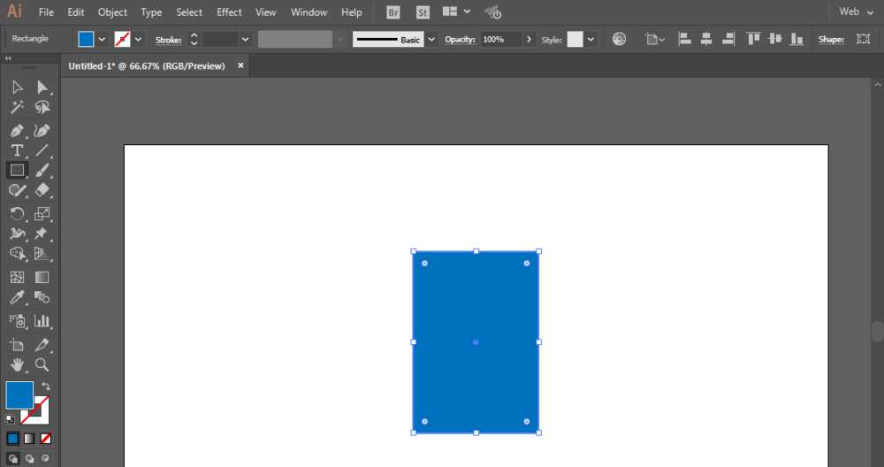Choose the Hand tool
884x467 pixels.
coord(17,364)
